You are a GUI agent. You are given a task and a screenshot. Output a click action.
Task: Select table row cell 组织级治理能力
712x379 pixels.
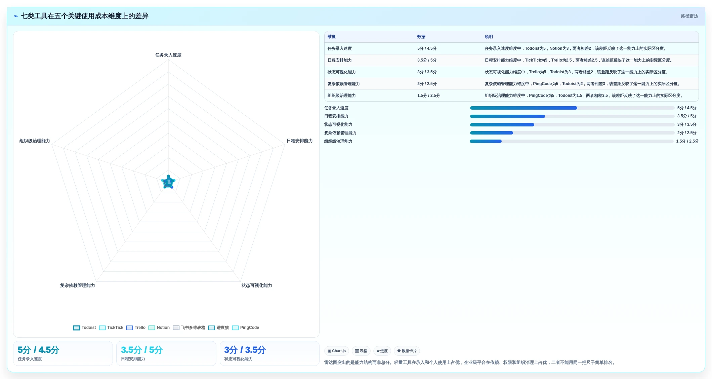[342, 96]
